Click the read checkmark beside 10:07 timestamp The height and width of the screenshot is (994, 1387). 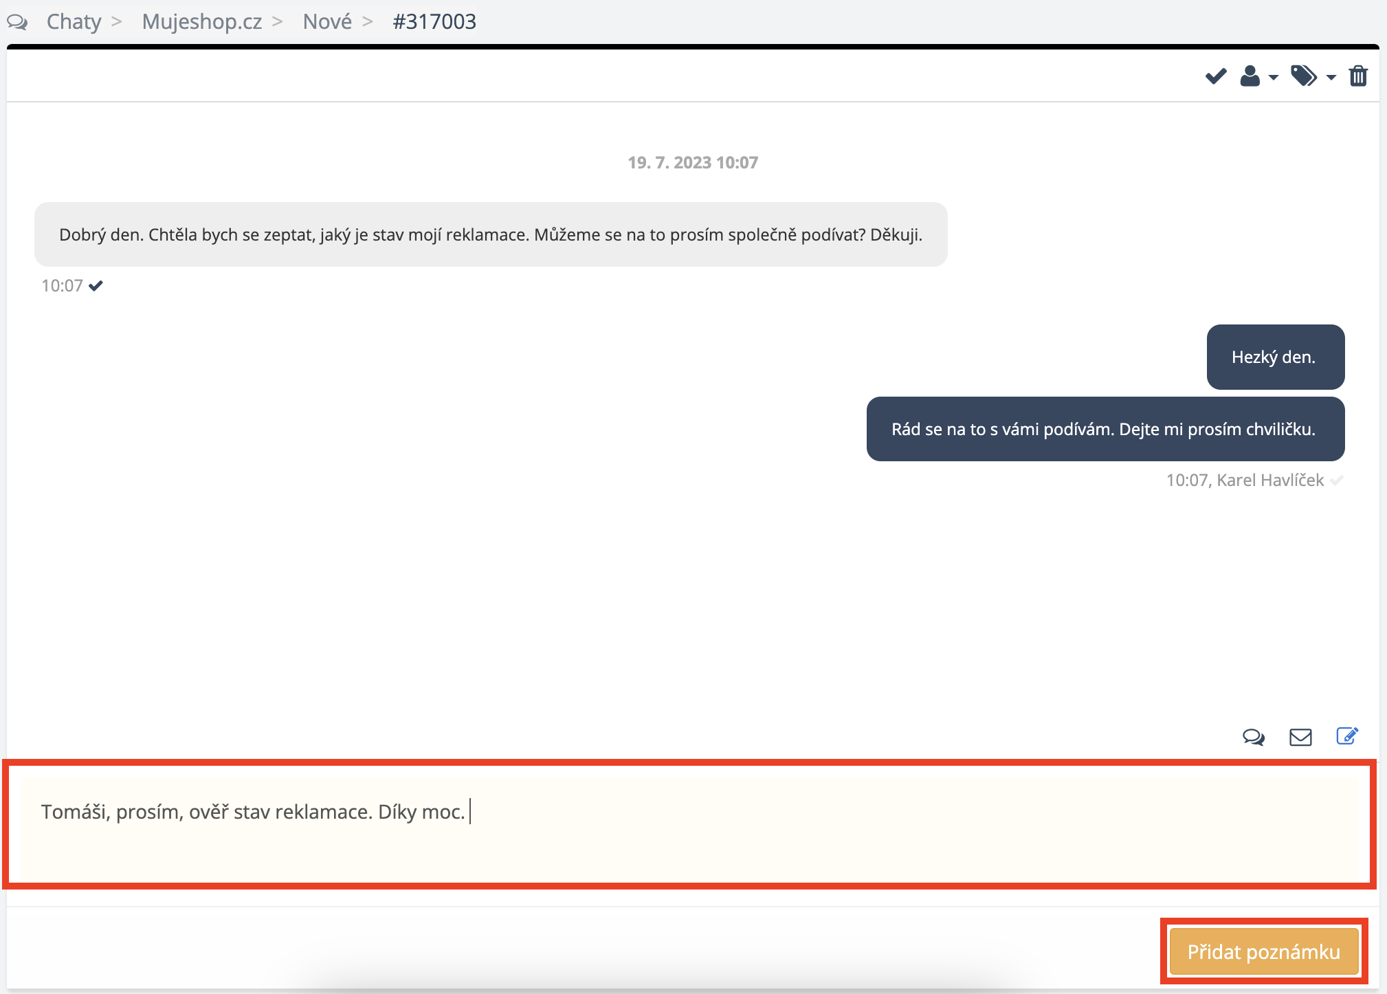pos(96,286)
